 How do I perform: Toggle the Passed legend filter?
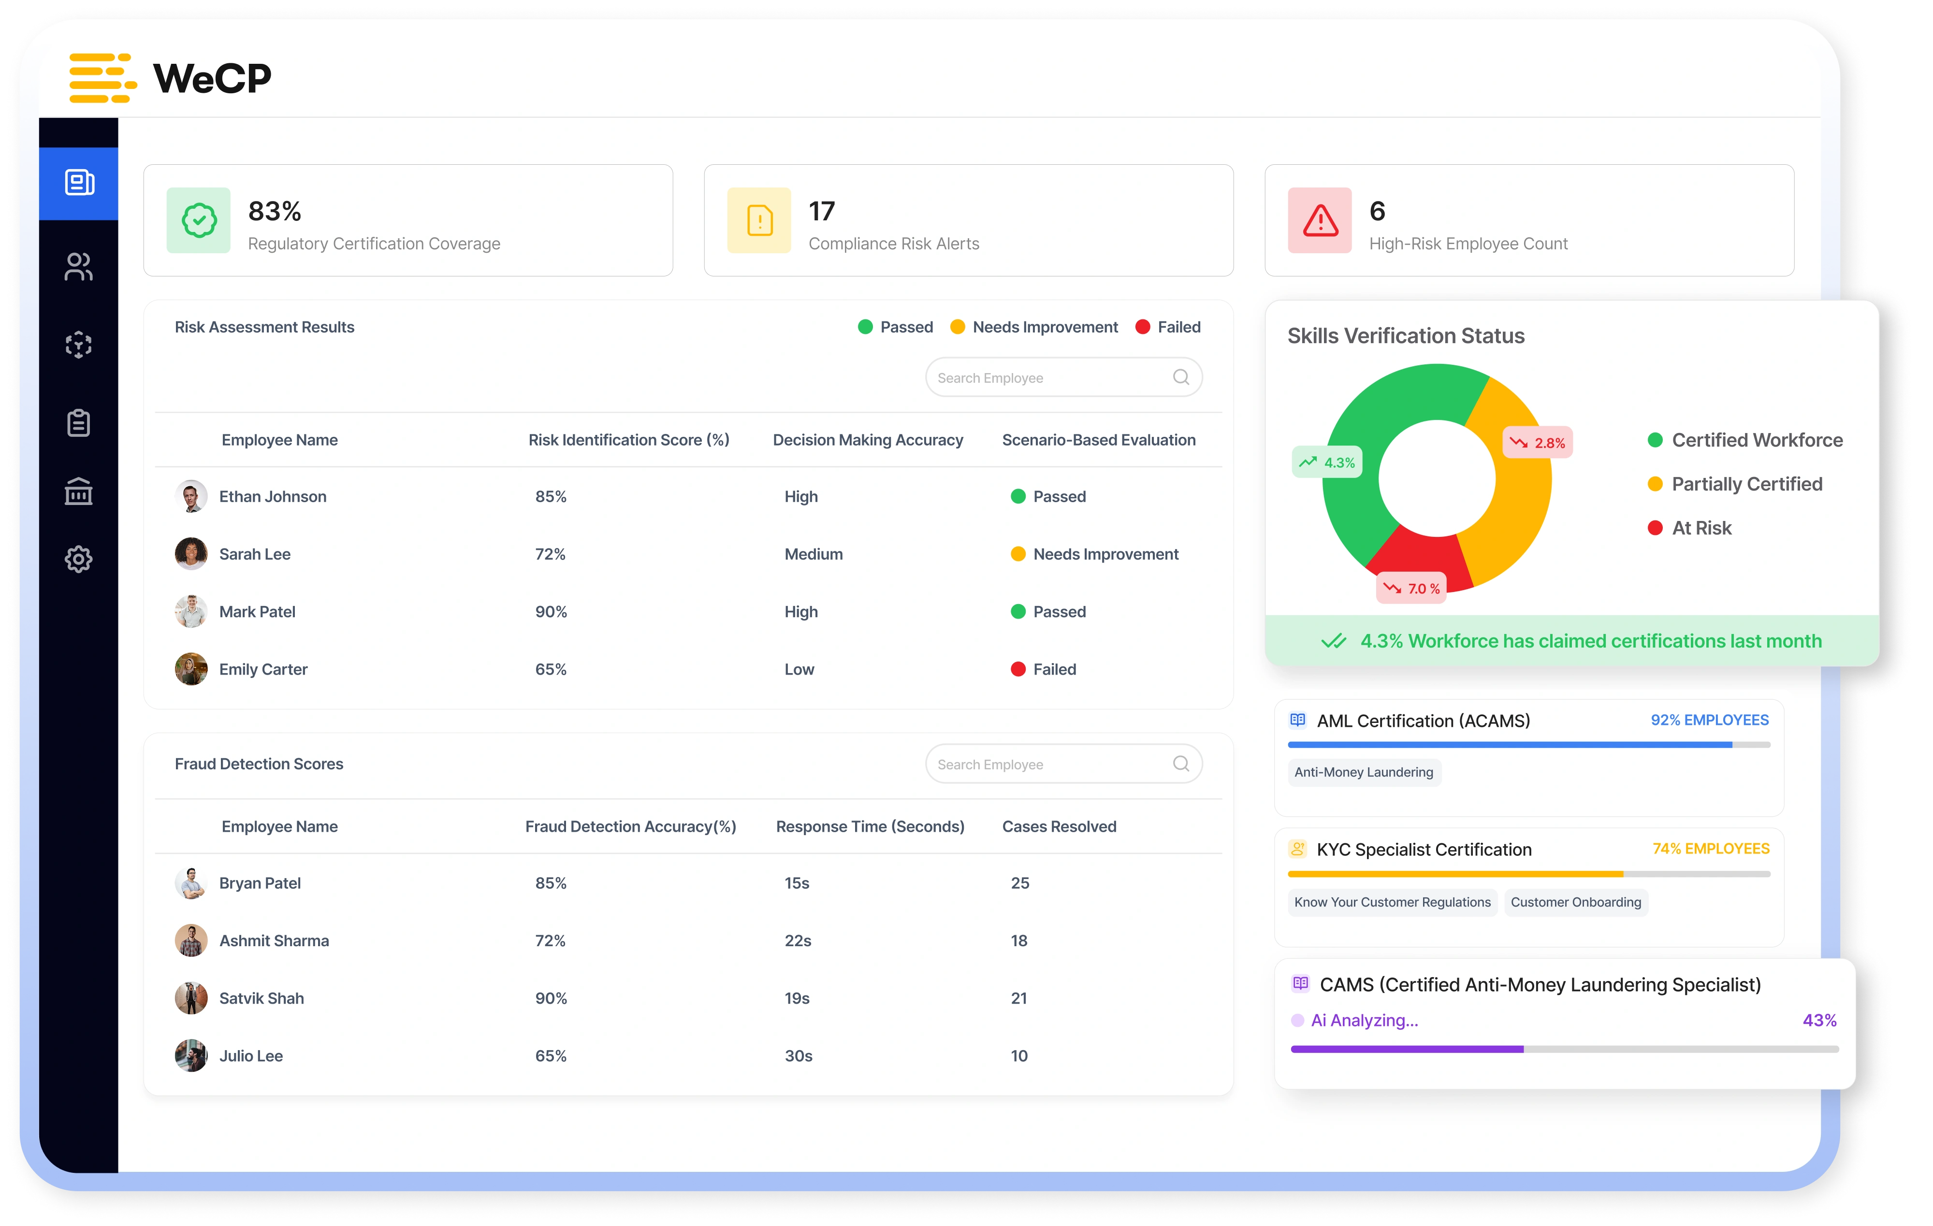click(x=895, y=327)
